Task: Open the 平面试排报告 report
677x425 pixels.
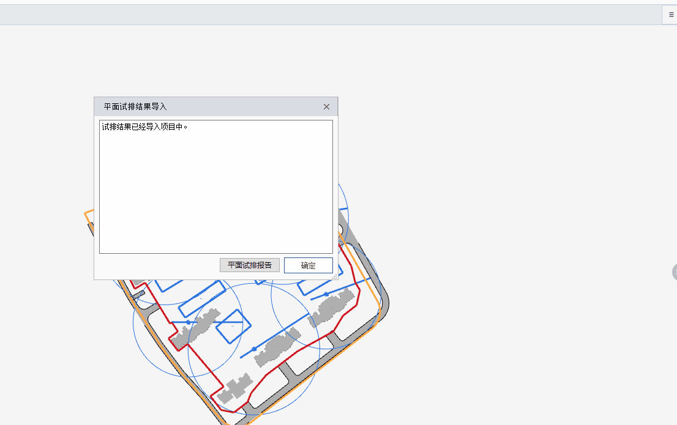Action: click(x=250, y=265)
